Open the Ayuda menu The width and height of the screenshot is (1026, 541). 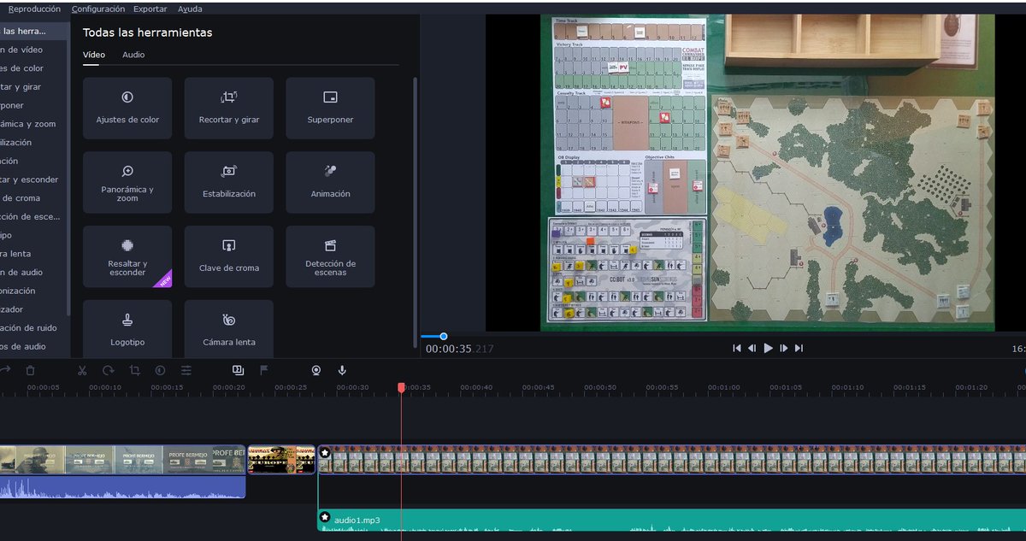click(x=190, y=9)
